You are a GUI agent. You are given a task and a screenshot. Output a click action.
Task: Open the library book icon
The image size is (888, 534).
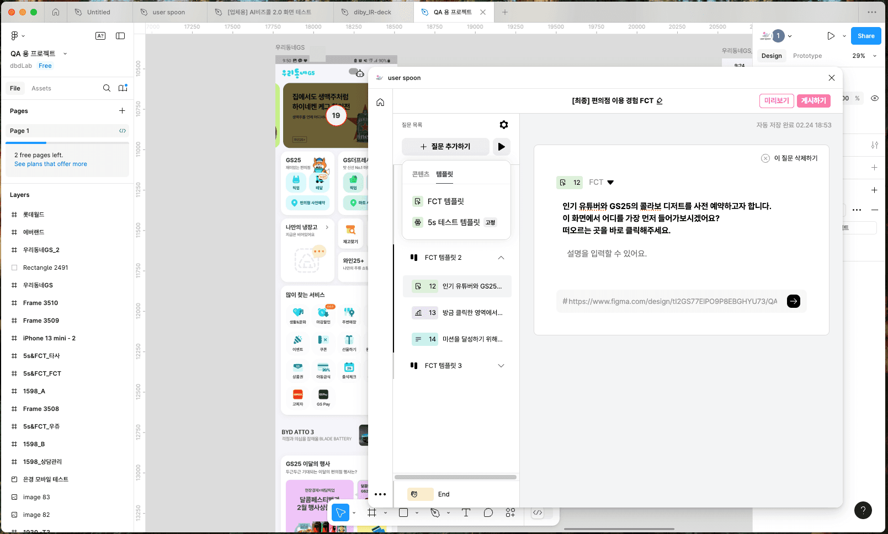point(123,88)
